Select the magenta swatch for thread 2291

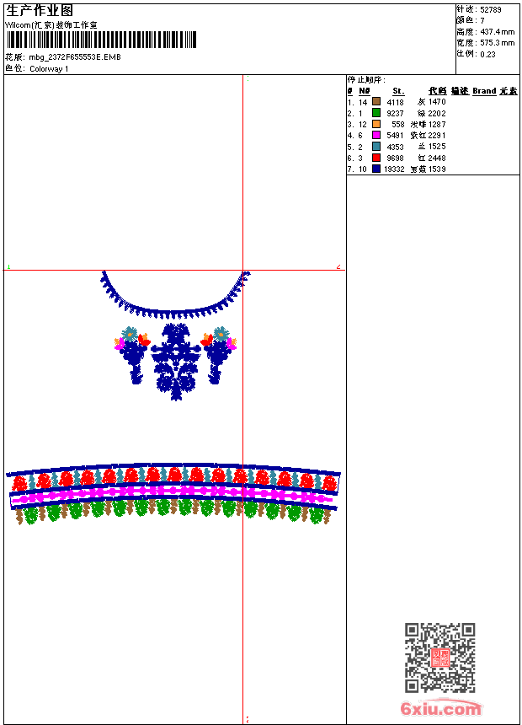point(376,135)
